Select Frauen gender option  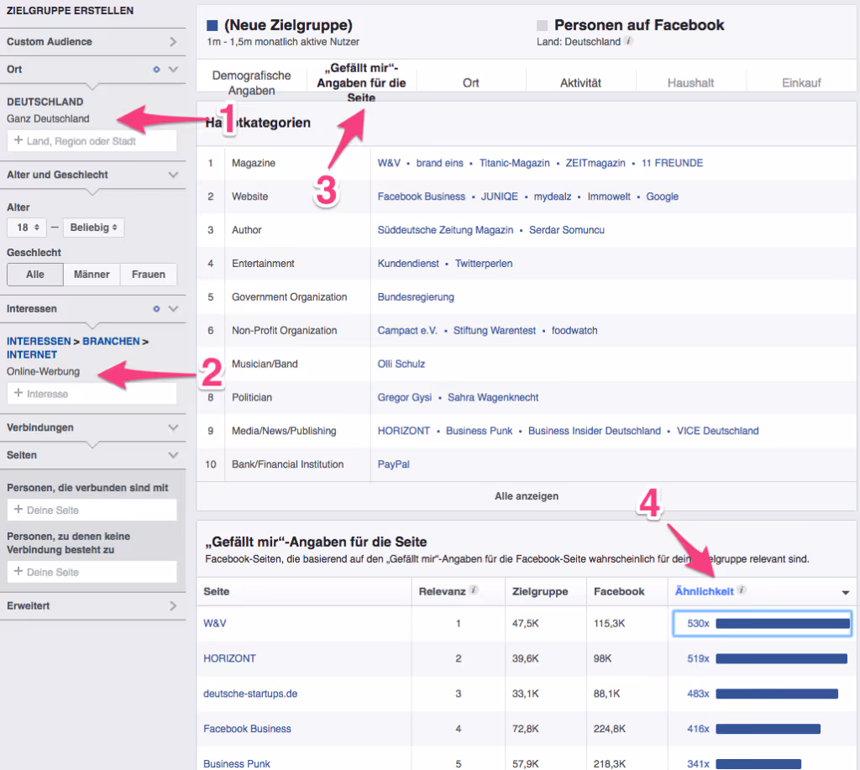pyautogui.click(x=148, y=275)
